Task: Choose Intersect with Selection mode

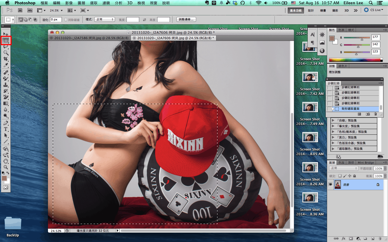Action: (x=35, y=19)
